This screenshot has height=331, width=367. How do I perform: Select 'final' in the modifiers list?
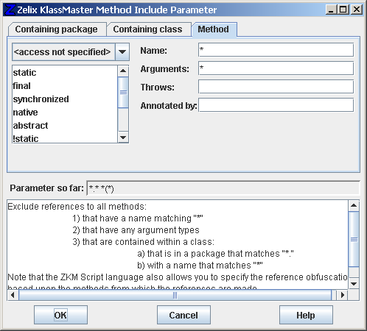point(65,86)
